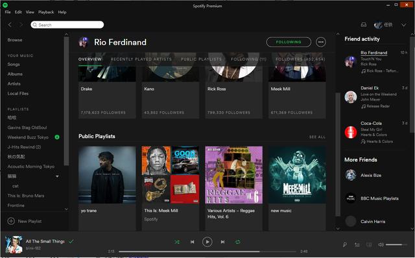Viewport: 415px width, 258px height.
Task: Select Alexis Bize under More Friends
Action: tap(371, 176)
